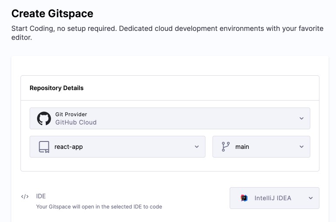Viewport: 336px width, 222px height.
Task: Click the code brackets icon beside IDE
Action: coord(25,196)
